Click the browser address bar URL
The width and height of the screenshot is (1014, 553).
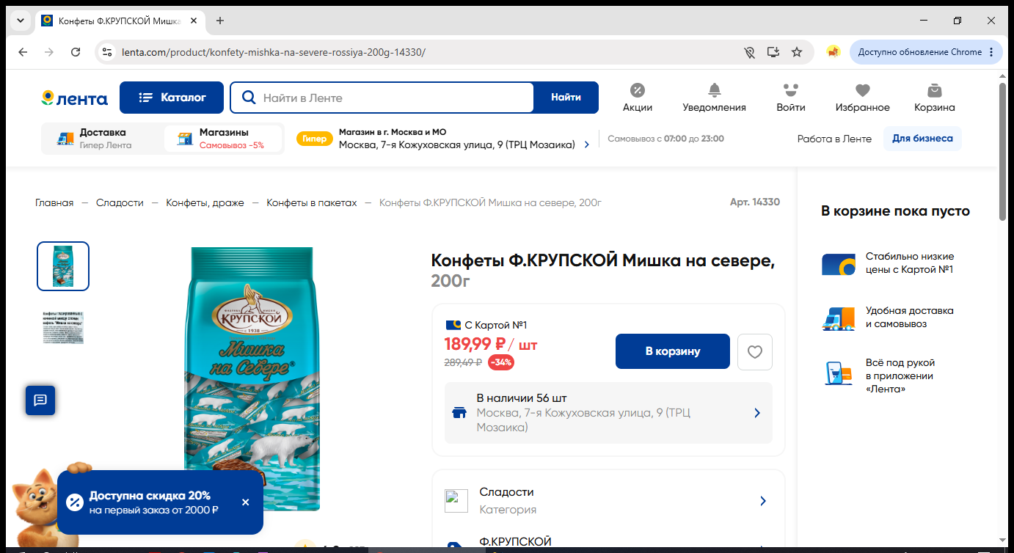point(274,52)
